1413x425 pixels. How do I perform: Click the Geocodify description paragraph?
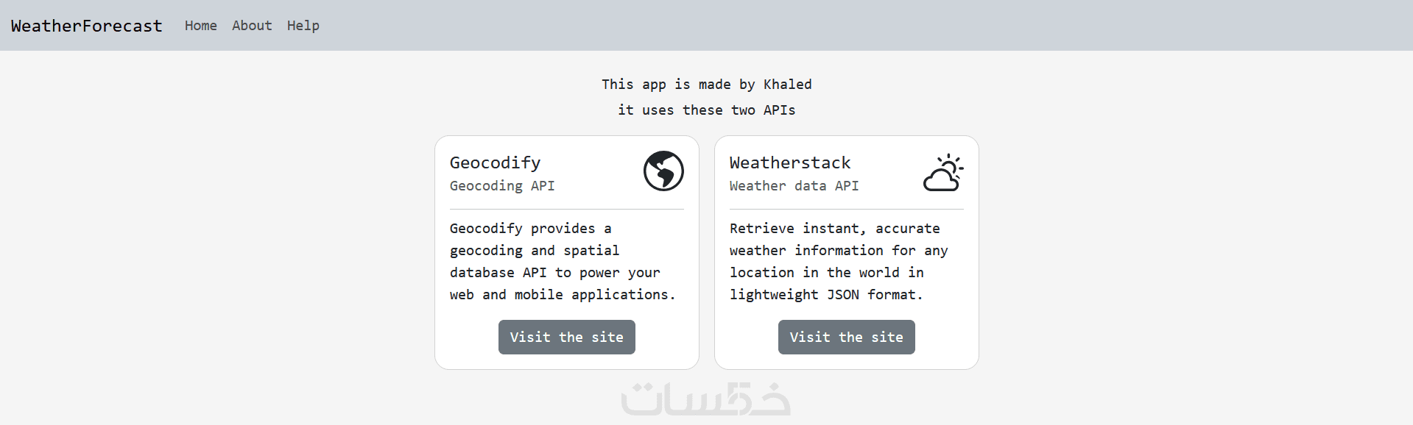(563, 261)
